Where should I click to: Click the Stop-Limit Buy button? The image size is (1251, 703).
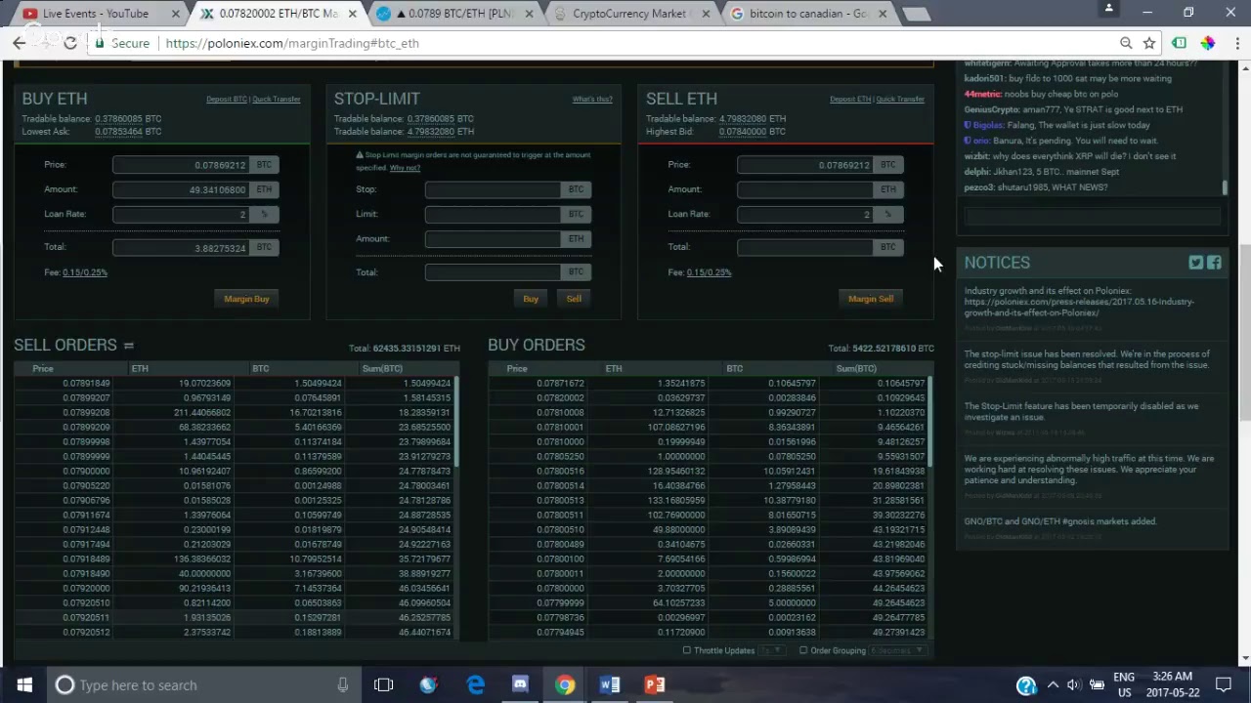click(x=531, y=299)
